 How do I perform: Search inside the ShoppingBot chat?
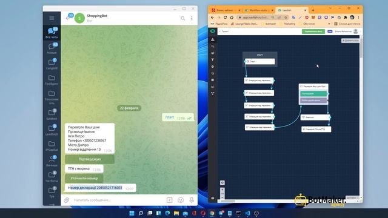click(x=182, y=18)
